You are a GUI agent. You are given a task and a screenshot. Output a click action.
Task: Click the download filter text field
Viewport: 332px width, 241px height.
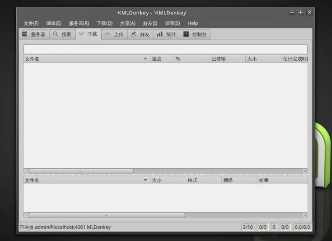[x=165, y=49]
